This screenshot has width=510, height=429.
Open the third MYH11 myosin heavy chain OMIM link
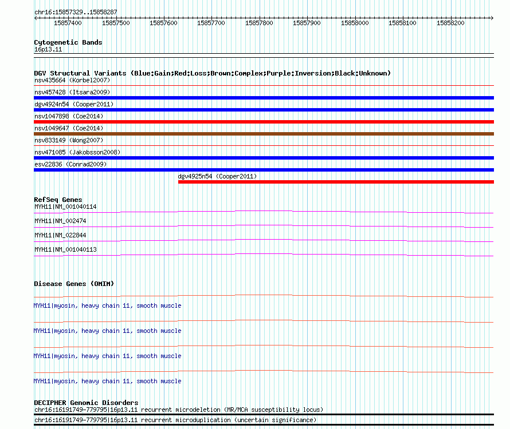pyautogui.click(x=107, y=356)
